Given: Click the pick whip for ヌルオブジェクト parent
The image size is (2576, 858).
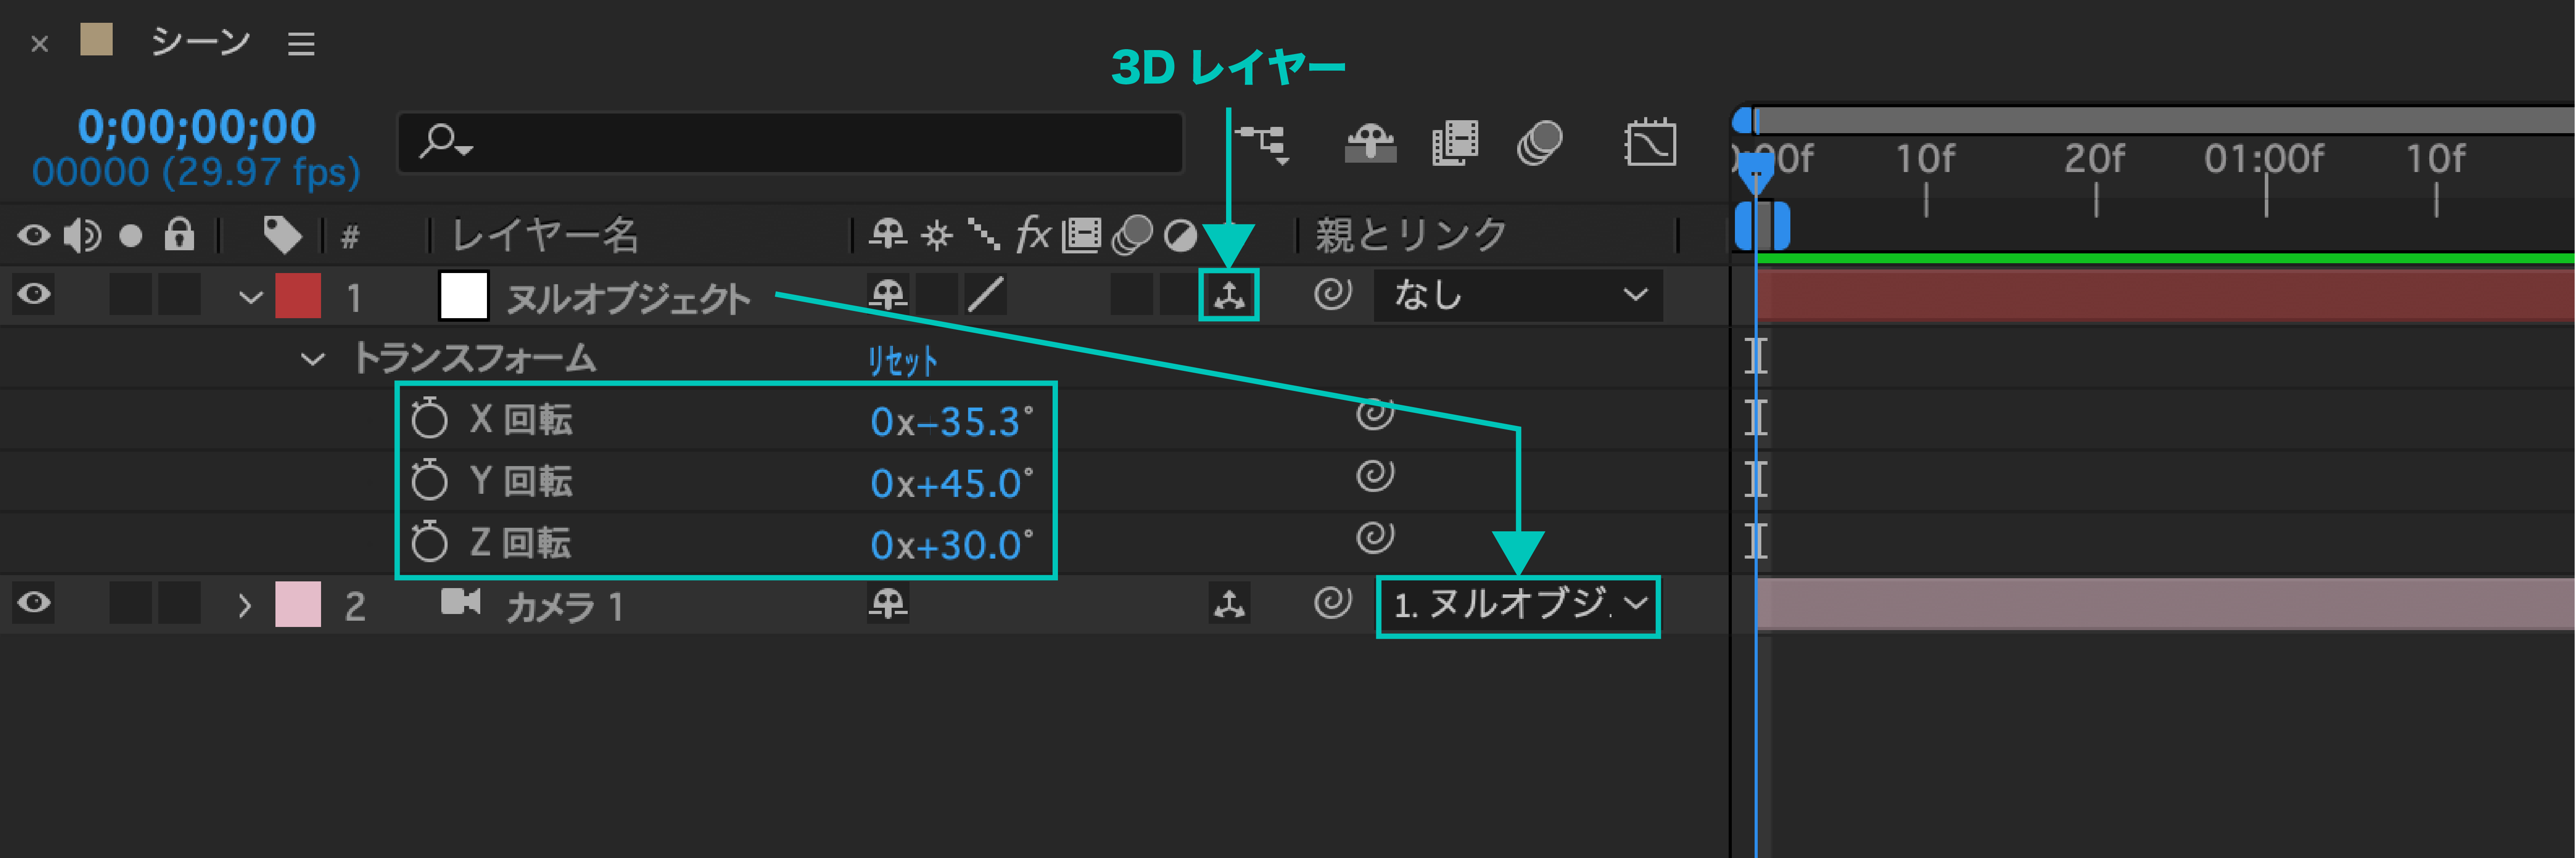Looking at the screenshot, I should [x=1333, y=294].
